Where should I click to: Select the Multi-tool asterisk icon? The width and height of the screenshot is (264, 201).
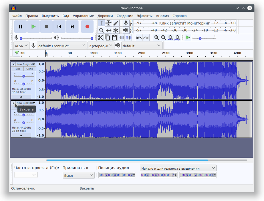(116, 30)
